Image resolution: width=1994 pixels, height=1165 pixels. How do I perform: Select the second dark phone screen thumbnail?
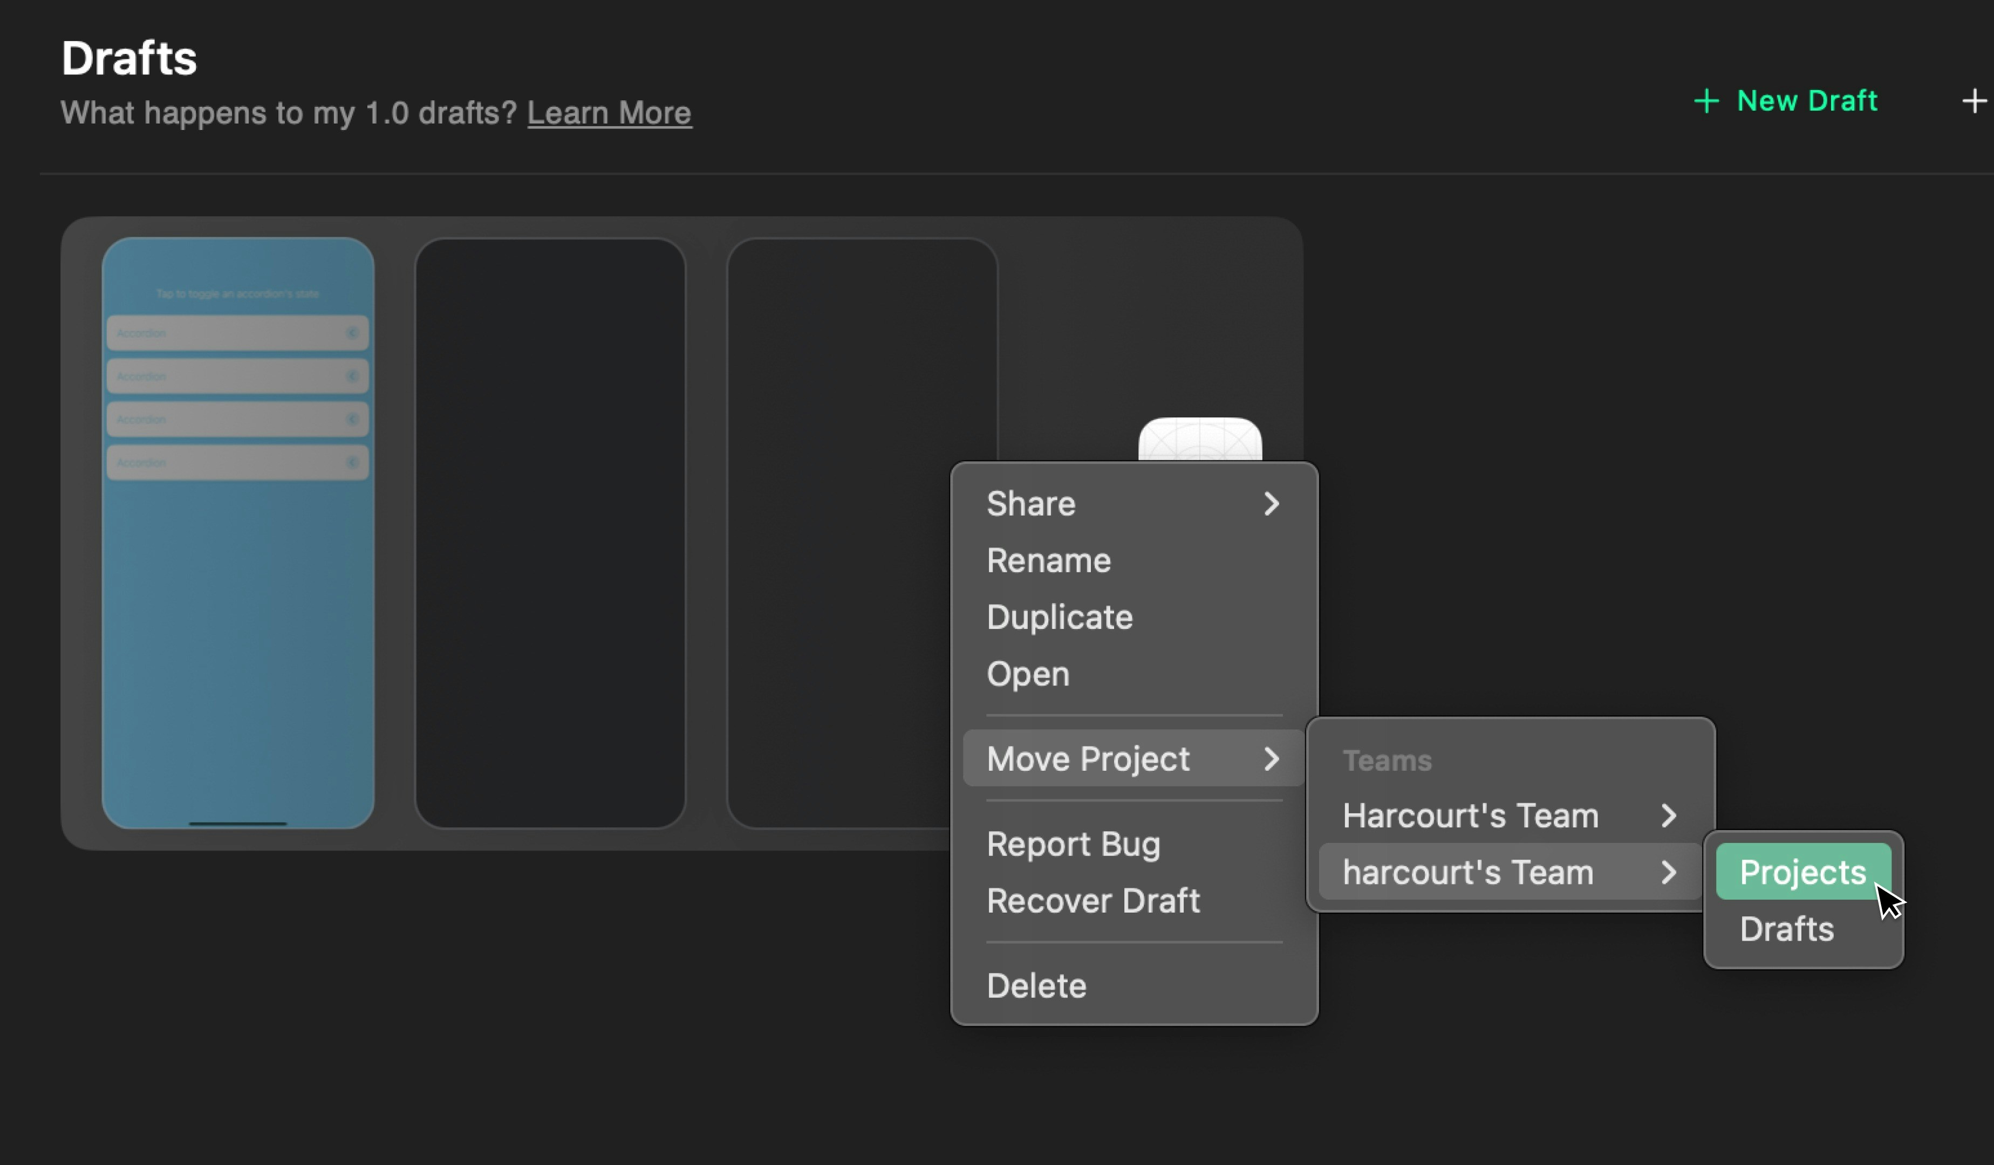click(x=549, y=533)
